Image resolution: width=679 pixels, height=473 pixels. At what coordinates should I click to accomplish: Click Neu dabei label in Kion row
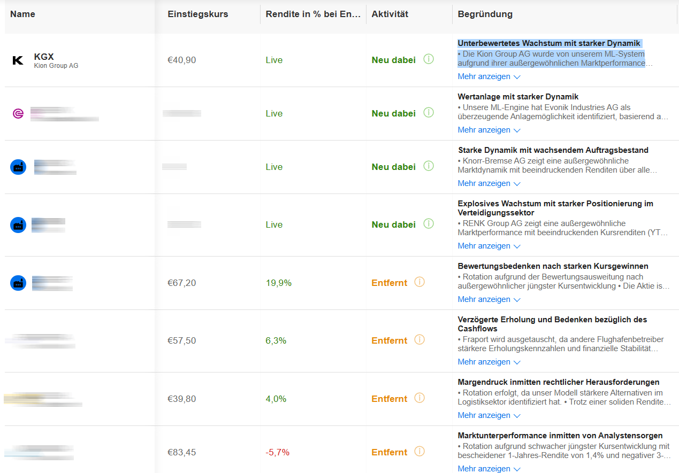click(x=394, y=60)
